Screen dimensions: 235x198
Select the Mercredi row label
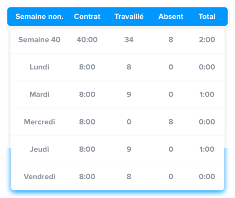tap(39, 122)
